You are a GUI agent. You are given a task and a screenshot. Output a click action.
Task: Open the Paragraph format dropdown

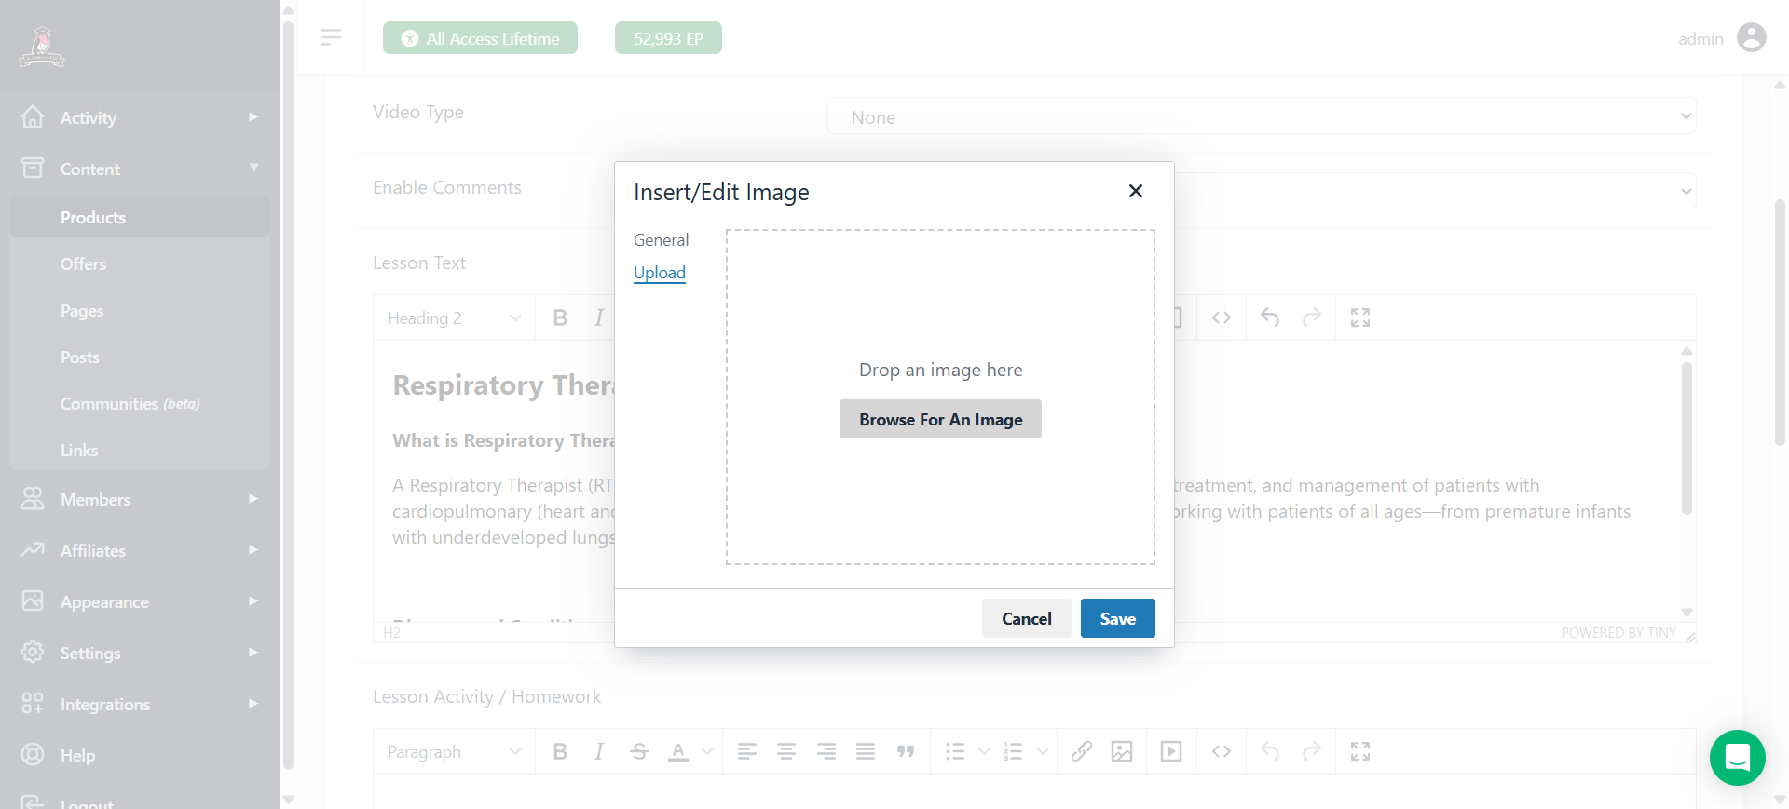[454, 751]
